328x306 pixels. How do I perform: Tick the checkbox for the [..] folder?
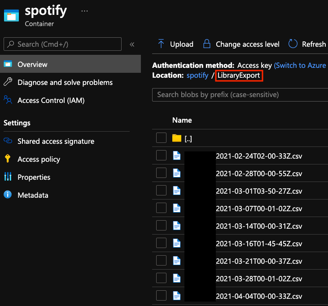161,138
